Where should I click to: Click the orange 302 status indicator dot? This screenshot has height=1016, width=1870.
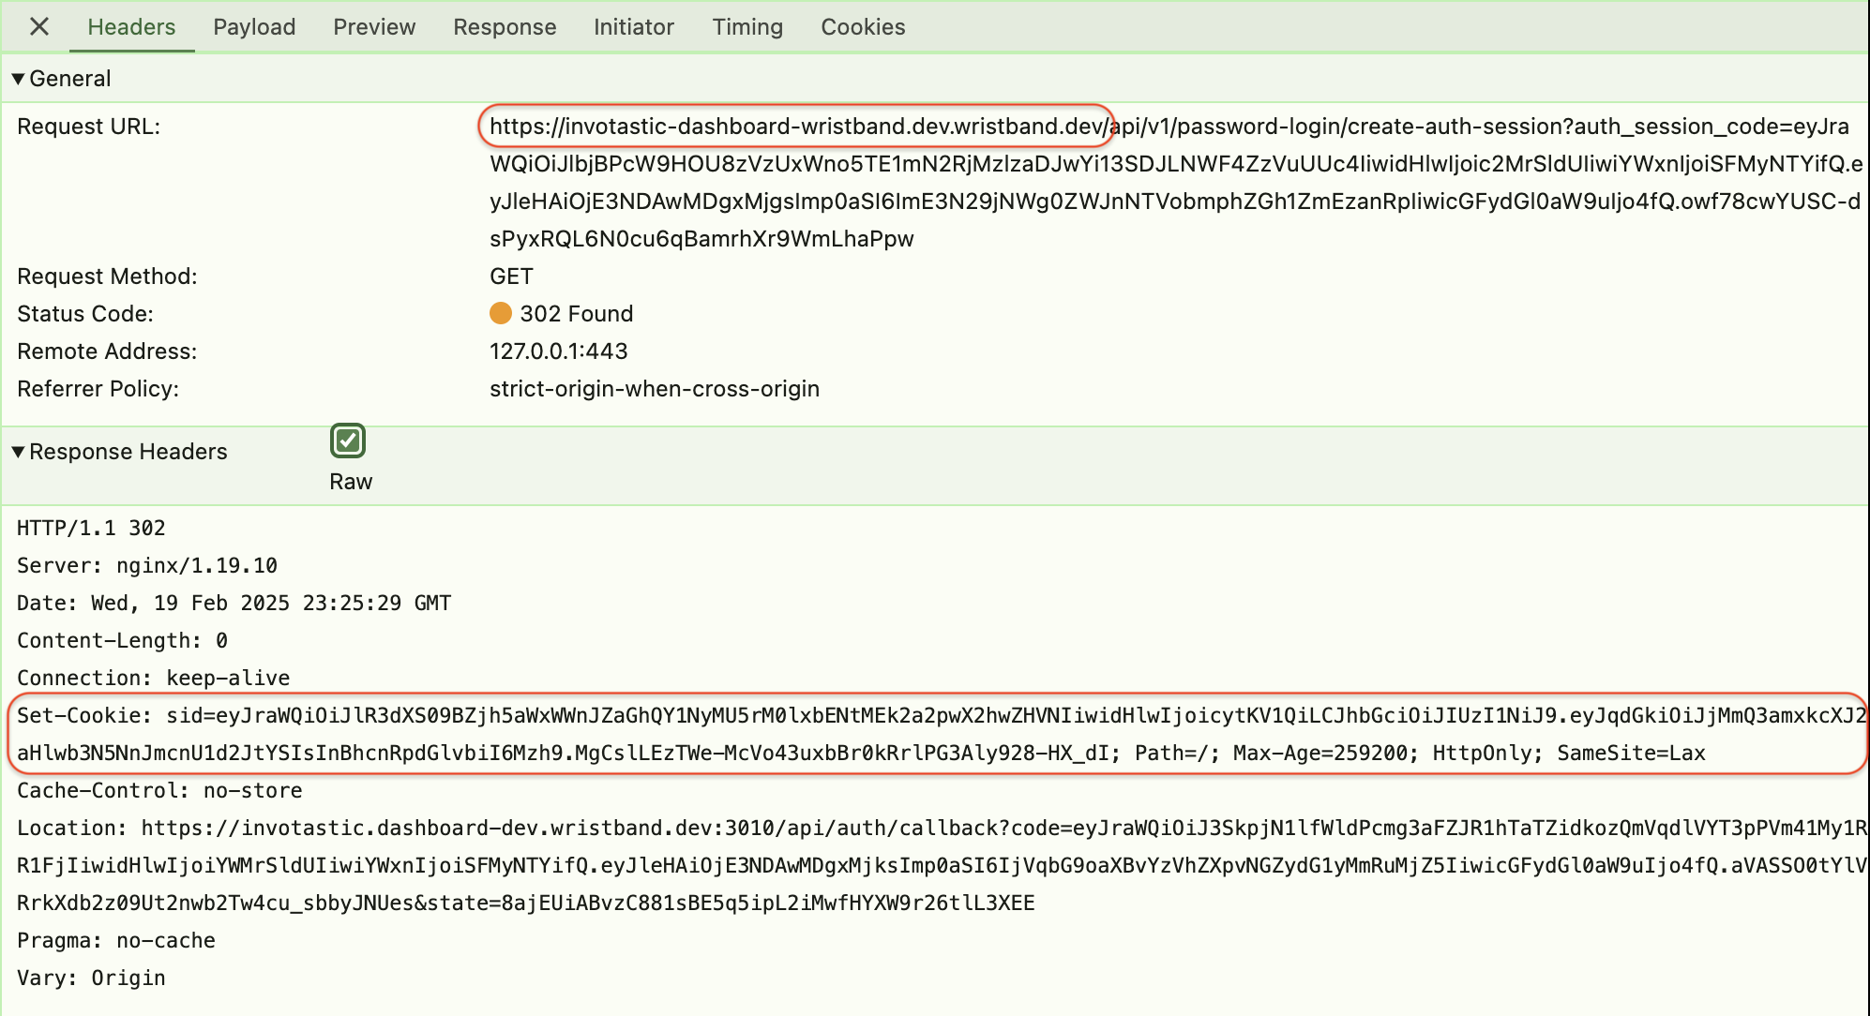(501, 313)
